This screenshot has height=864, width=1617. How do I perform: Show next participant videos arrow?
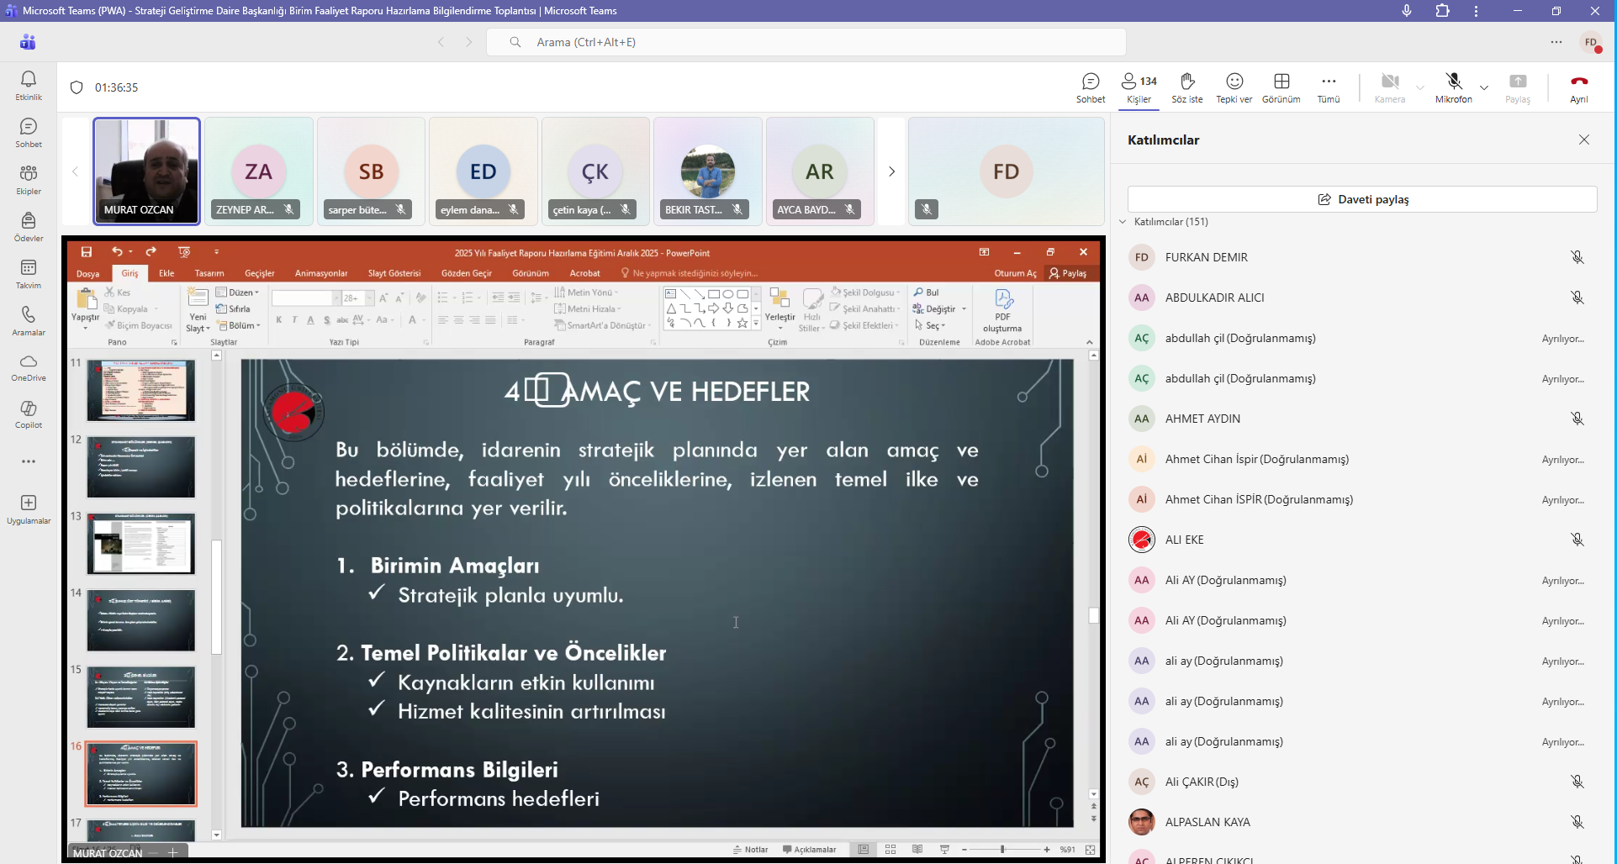pyautogui.click(x=891, y=171)
